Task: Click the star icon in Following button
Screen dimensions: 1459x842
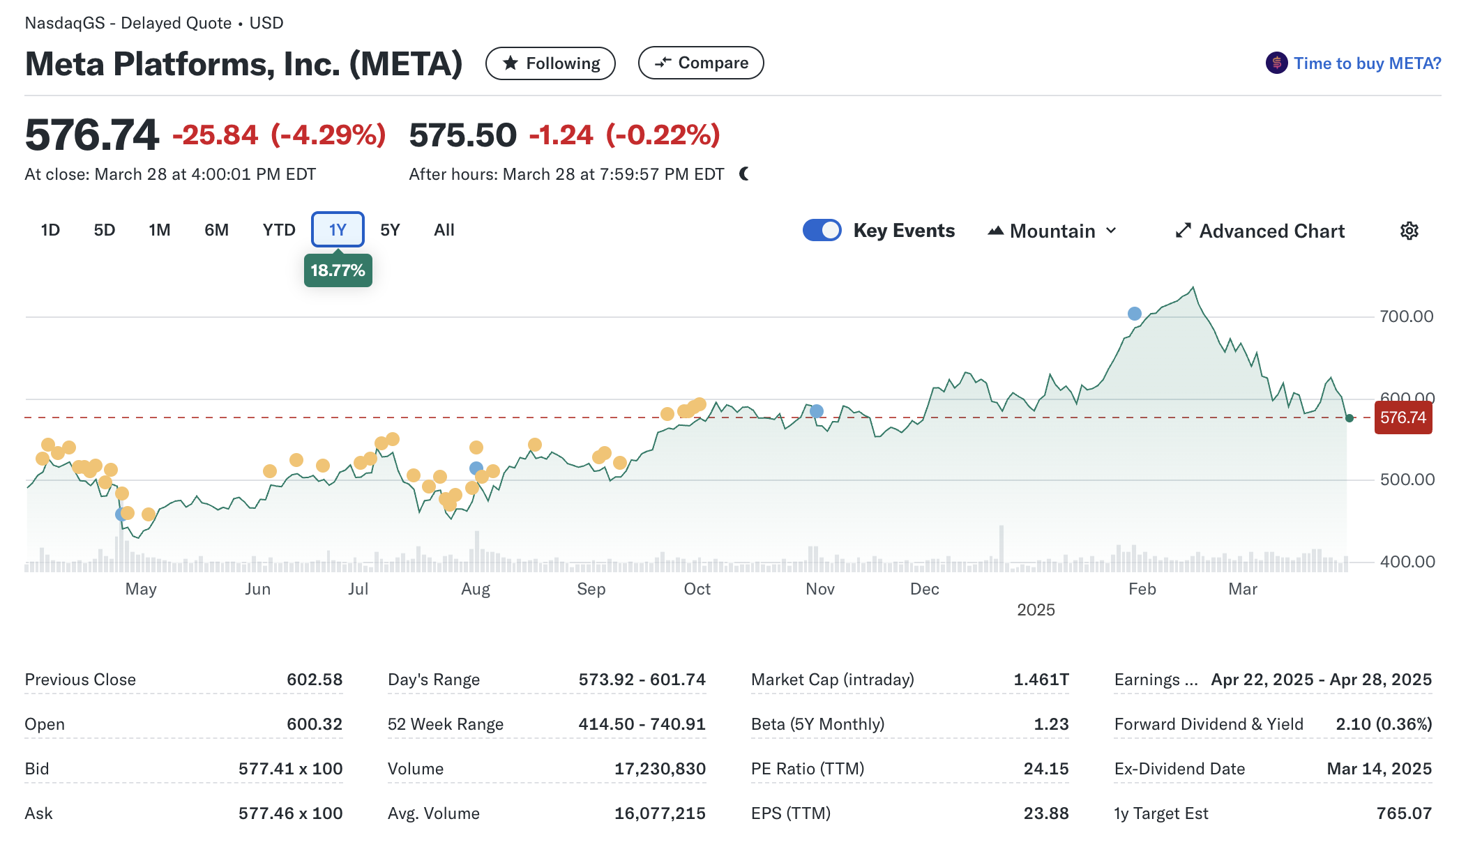Action: [x=511, y=63]
